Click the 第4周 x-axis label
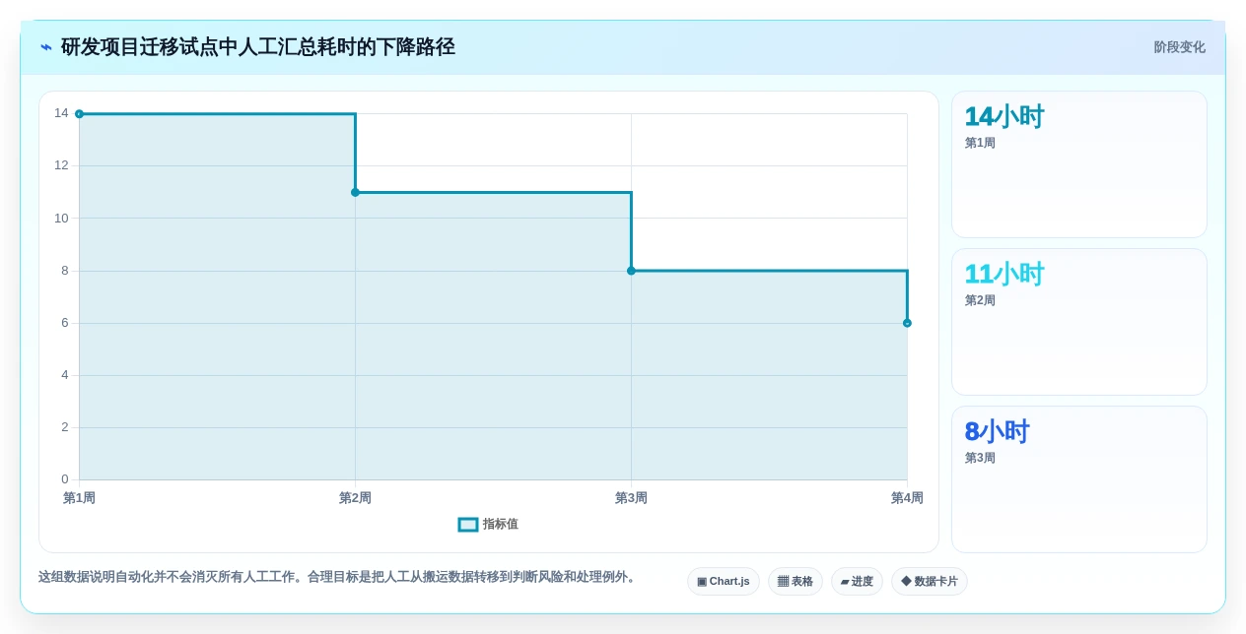Image resolution: width=1246 pixels, height=634 pixels. [x=907, y=498]
